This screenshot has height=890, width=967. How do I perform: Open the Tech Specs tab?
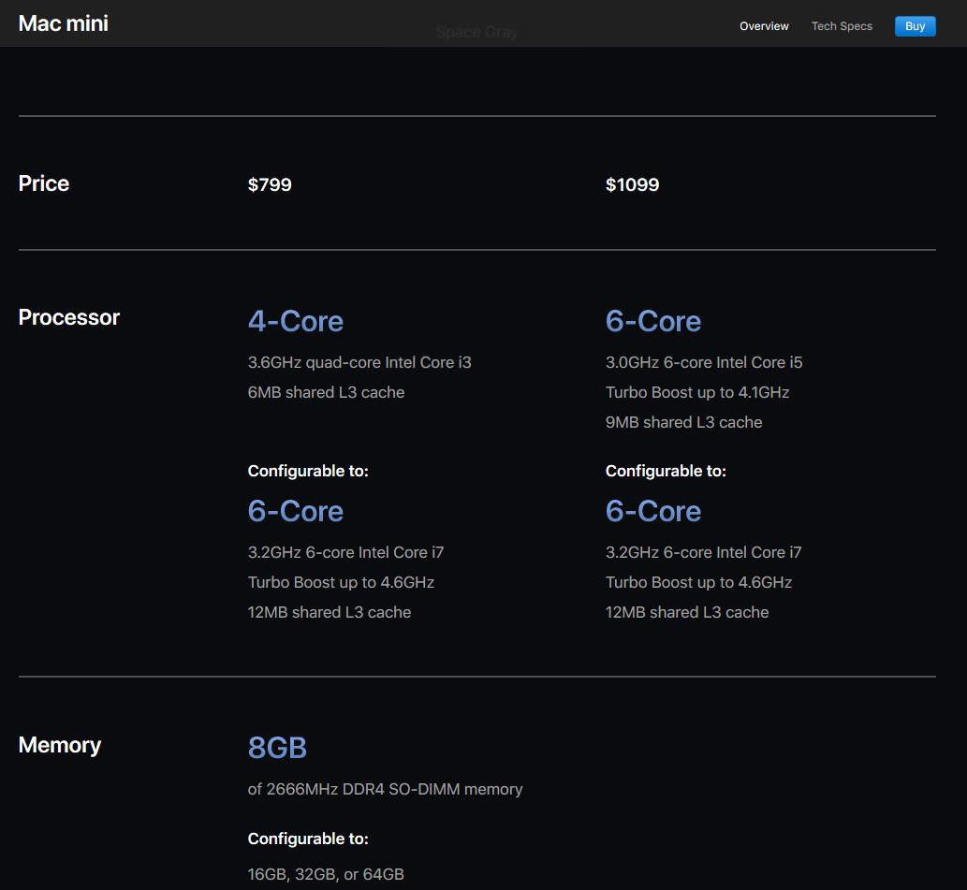(842, 26)
